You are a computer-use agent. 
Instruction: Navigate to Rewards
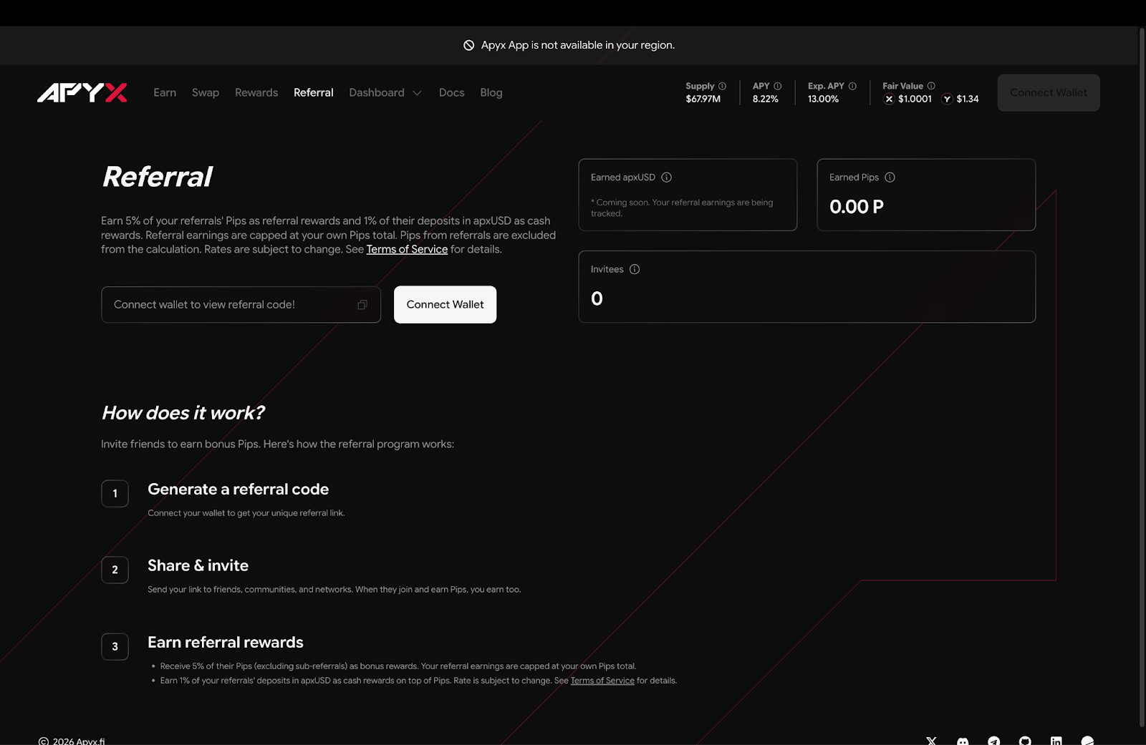[x=256, y=92]
